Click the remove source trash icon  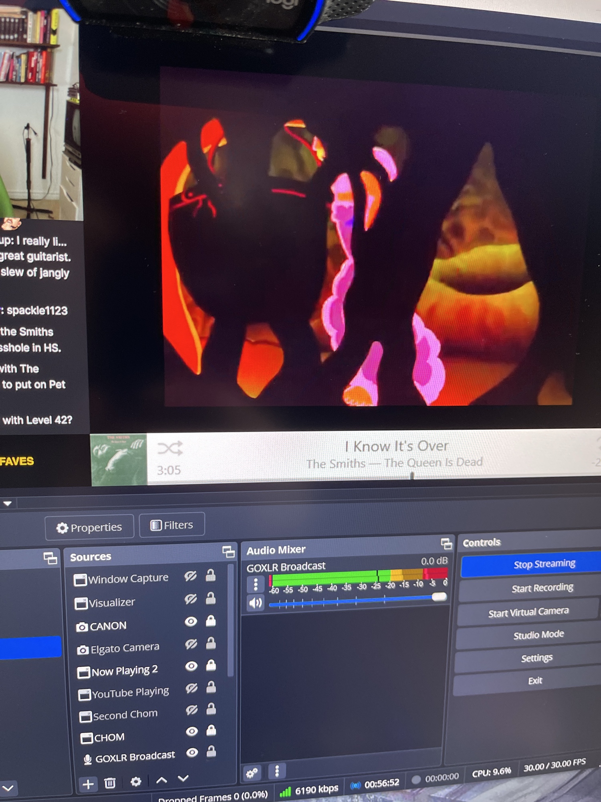tap(110, 782)
